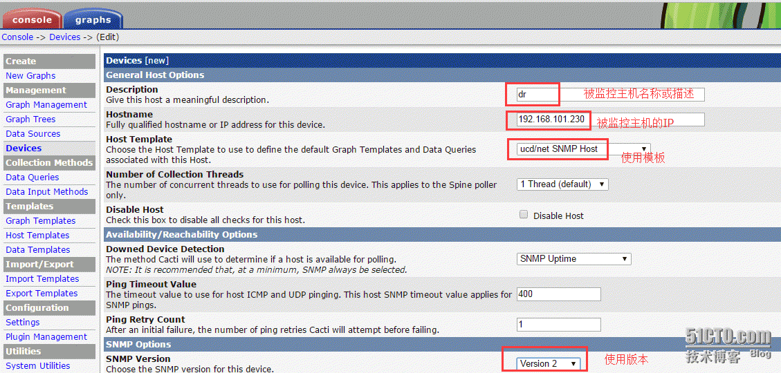Click the Description input field

(611, 95)
